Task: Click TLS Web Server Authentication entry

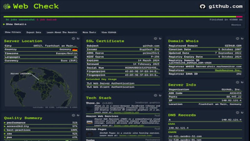Action: pyautogui.click(x=111, y=83)
